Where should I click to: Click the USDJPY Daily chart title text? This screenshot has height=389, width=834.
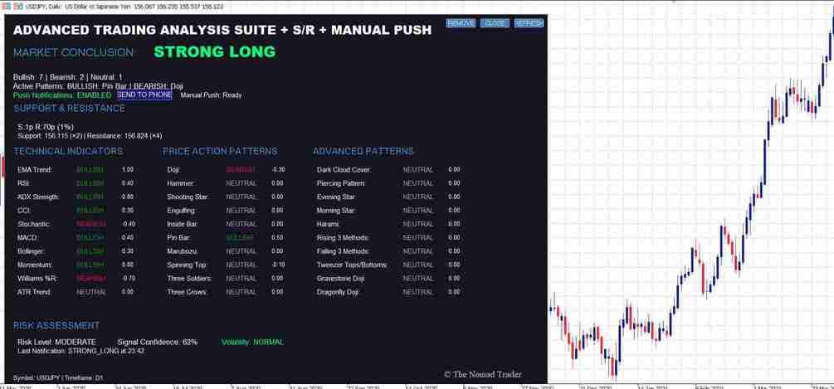coord(124,7)
